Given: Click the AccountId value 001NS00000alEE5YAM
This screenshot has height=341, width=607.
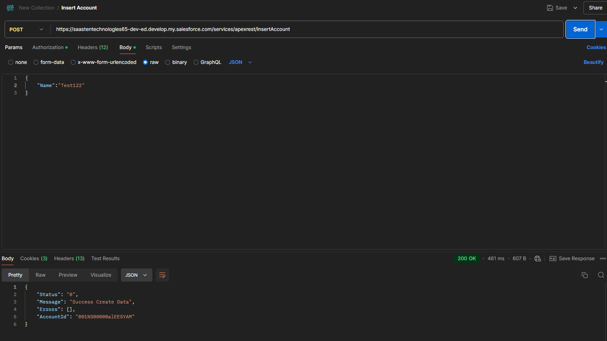Looking at the screenshot, I should [105, 317].
